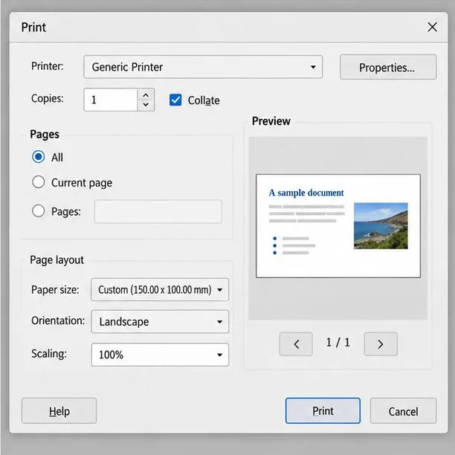Close the Print dialog with the X
The width and height of the screenshot is (455, 455).
click(x=433, y=27)
